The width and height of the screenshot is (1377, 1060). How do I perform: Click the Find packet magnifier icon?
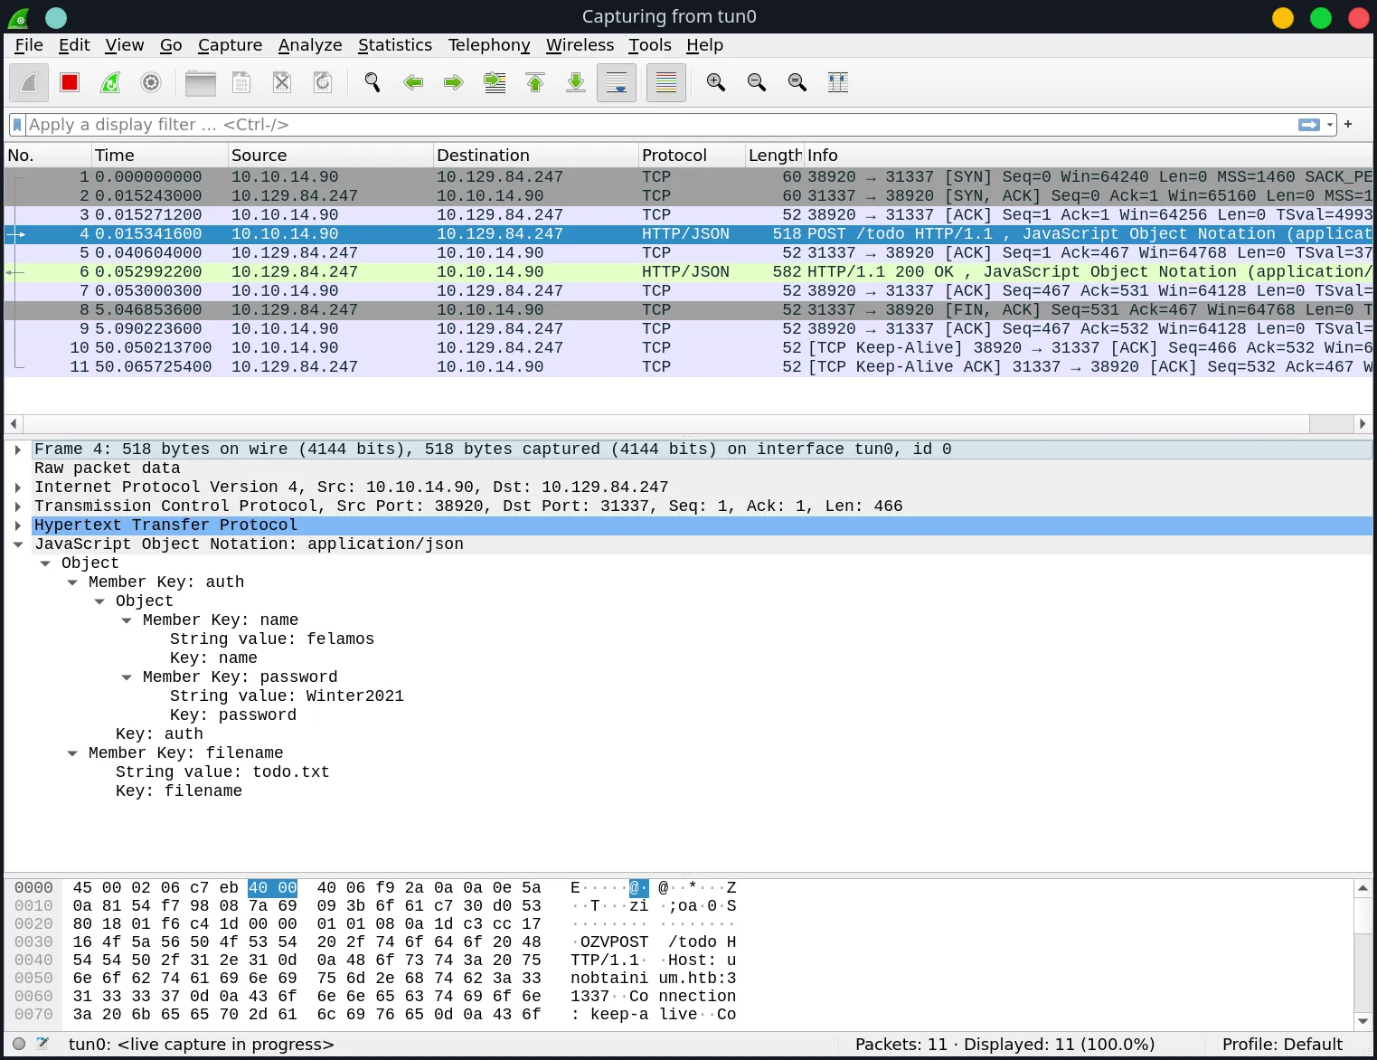coord(372,82)
